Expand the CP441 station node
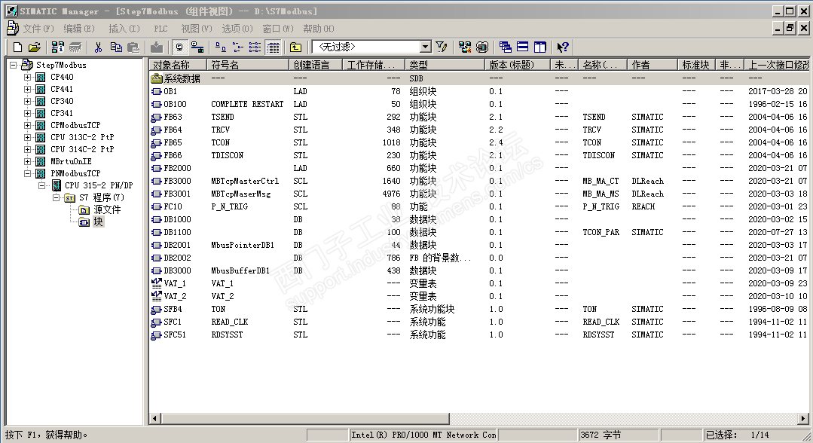This screenshot has height=443, width=813. click(x=27, y=89)
